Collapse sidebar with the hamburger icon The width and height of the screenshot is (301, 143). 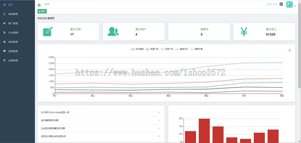coord(39,5)
